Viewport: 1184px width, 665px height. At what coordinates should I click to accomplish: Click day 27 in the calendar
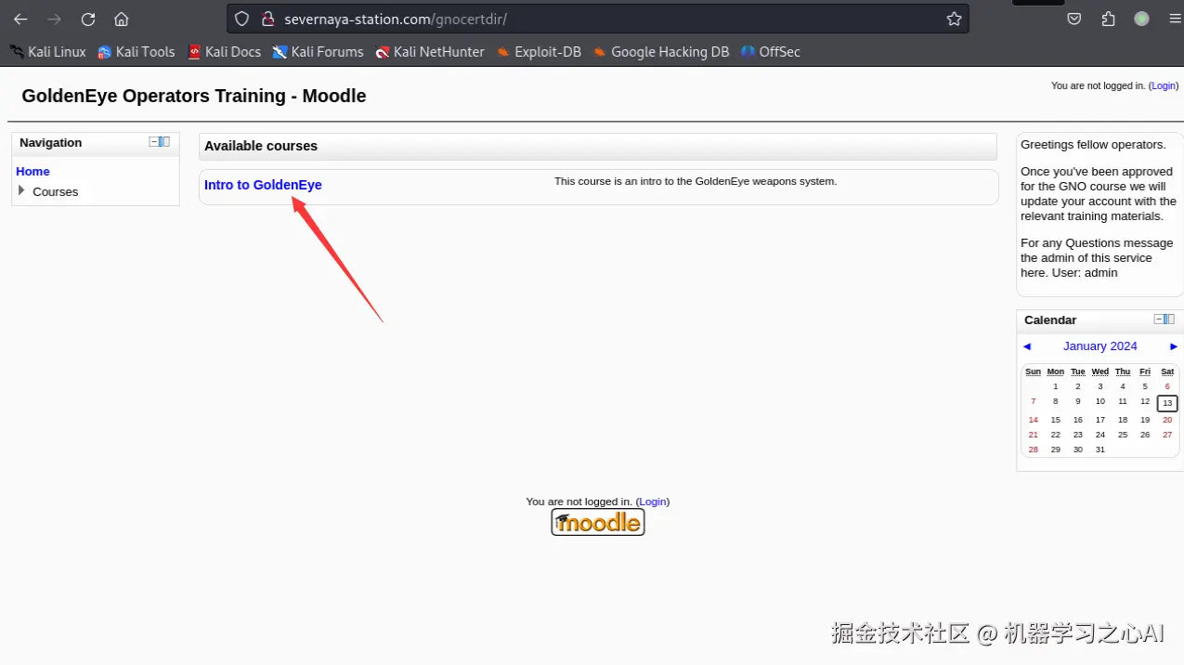1167,435
